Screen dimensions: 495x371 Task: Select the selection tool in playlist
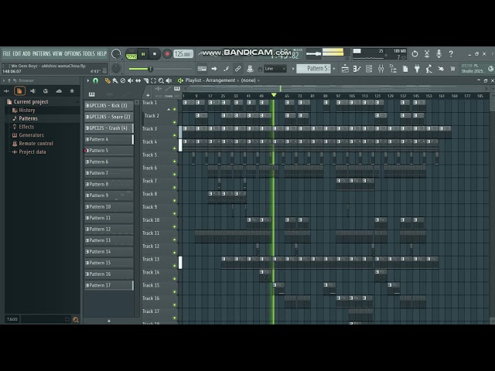point(153,80)
